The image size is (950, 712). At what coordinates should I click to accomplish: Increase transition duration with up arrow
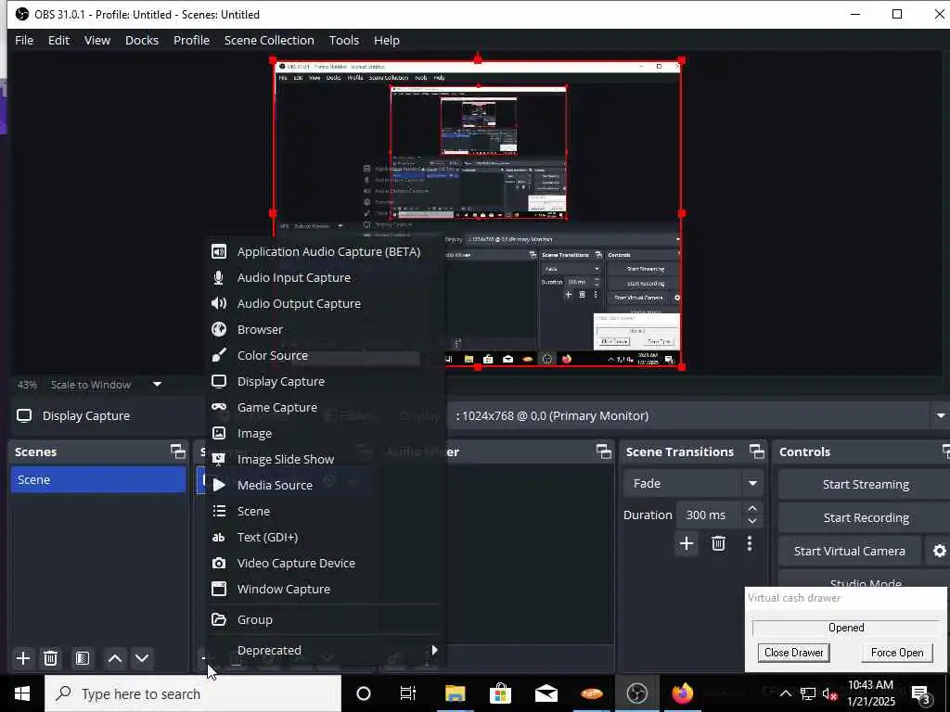point(751,508)
